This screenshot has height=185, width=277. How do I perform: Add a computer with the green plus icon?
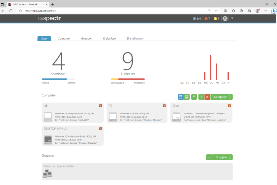[201, 97]
